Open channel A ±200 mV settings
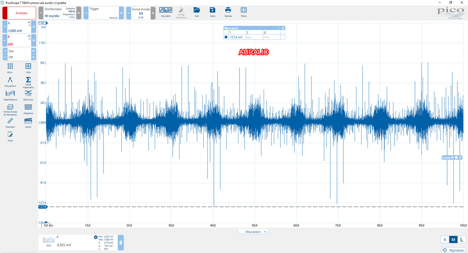This screenshot has height=253, width=468. 19,27
